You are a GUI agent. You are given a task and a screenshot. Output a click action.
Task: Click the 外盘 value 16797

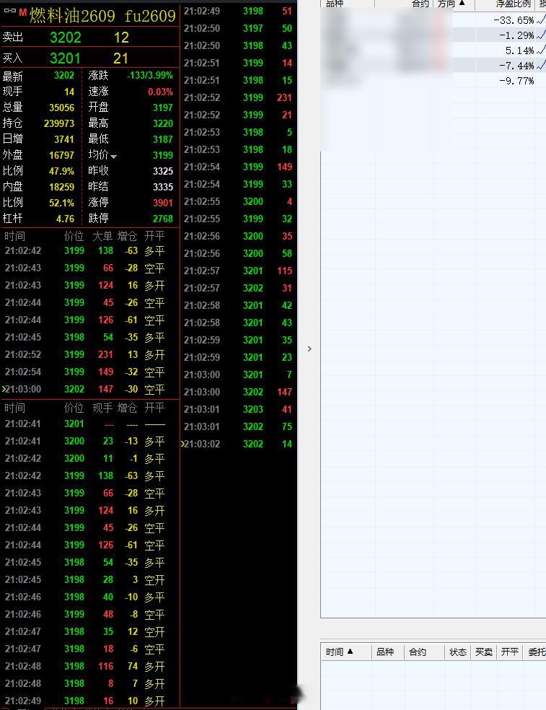[x=61, y=155]
